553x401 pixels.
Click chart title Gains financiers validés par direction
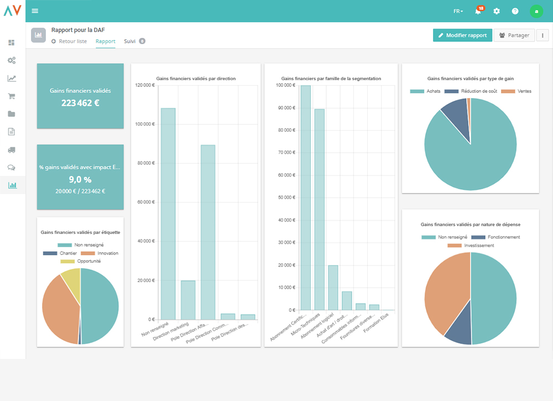196,79
